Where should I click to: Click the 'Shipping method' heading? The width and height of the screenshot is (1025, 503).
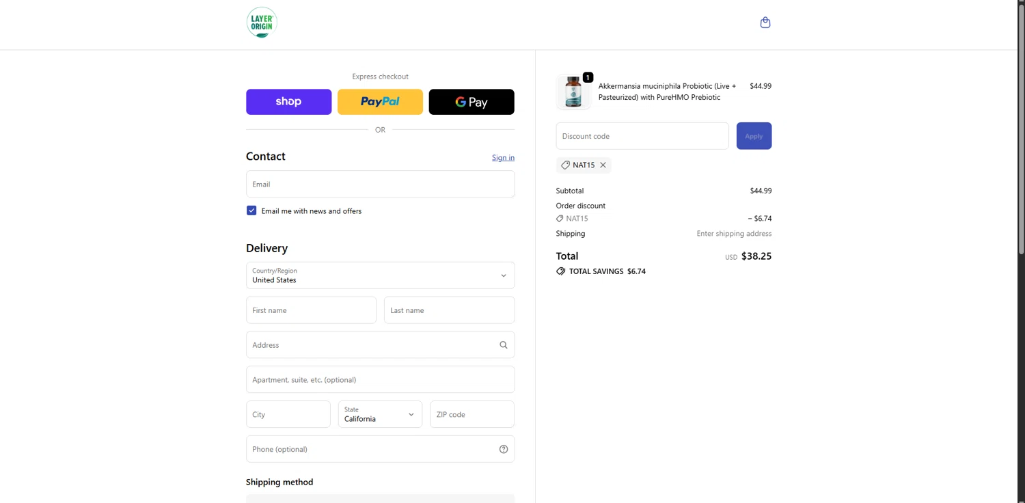tap(279, 482)
